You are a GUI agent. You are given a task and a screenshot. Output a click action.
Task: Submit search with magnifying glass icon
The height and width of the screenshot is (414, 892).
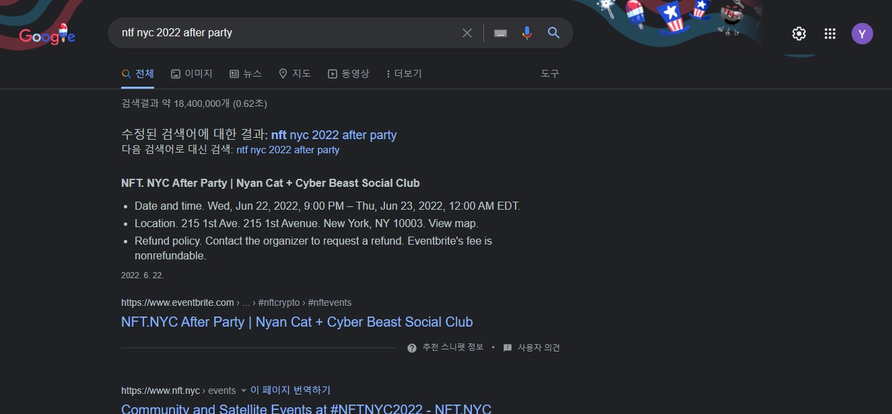(554, 33)
